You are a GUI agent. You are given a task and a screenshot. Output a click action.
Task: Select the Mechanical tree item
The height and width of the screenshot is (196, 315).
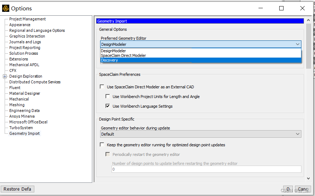pyautogui.click(x=19, y=99)
